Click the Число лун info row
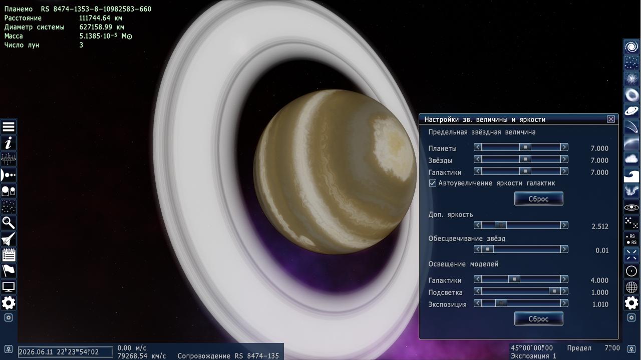 pos(44,45)
